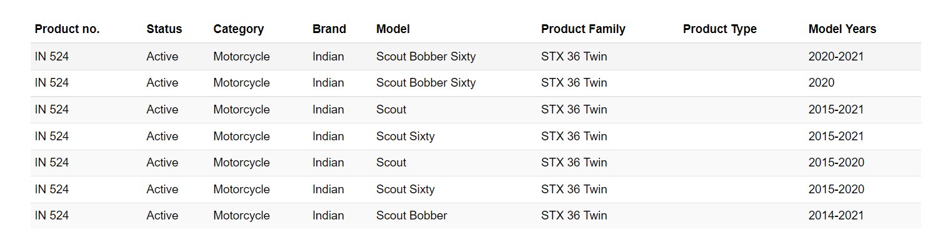Click IN 524 in the first row
Screen dimensions: 948x250
pos(52,57)
